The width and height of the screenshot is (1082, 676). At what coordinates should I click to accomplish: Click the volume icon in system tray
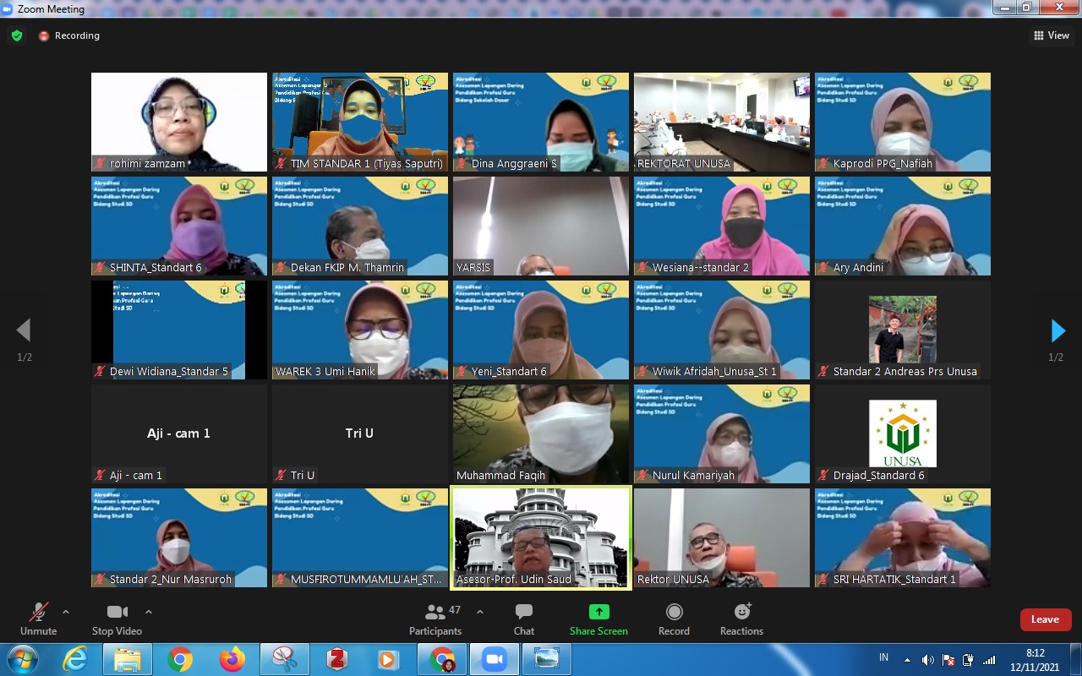click(x=927, y=660)
